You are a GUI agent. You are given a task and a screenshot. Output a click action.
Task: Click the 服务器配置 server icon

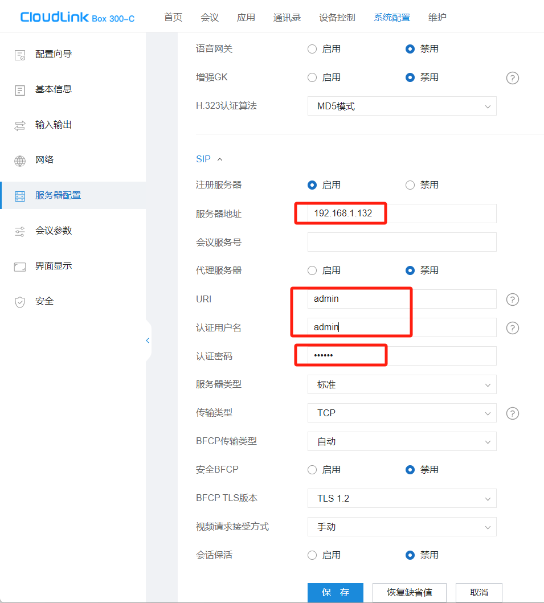pyautogui.click(x=19, y=196)
